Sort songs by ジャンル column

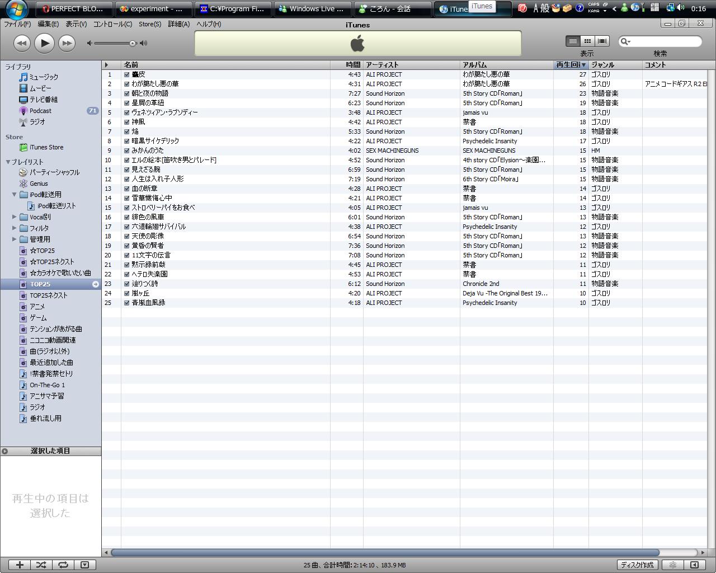[615, 65]
